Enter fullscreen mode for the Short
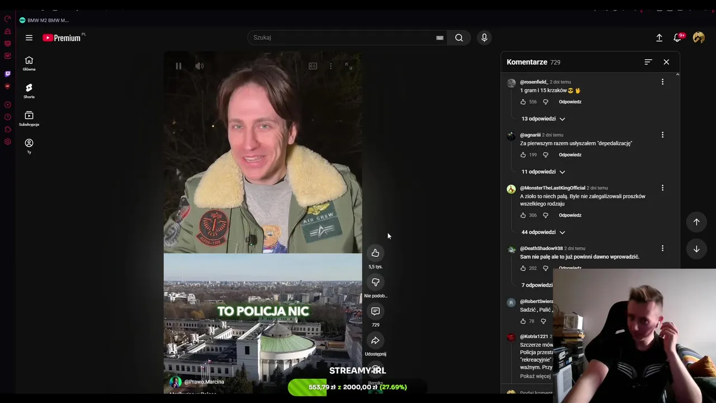This screenshot has width=716, height=403. (x=348, y=66)
